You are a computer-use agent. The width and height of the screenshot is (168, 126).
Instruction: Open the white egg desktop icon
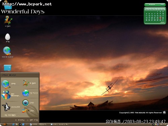pyautogui.click(x=7, y=38)
